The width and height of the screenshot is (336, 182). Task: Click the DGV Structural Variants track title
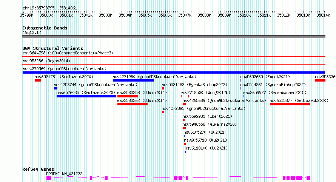click(53, 48)
